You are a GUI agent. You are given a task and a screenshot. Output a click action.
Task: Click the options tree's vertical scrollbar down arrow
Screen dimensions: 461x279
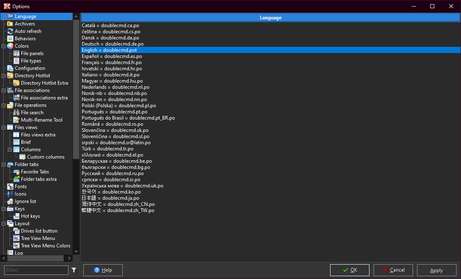coord(76,251)
